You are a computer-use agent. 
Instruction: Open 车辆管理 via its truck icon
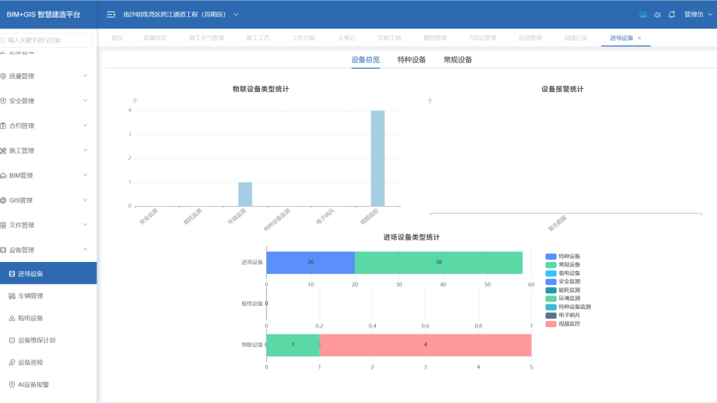(12, 296)
